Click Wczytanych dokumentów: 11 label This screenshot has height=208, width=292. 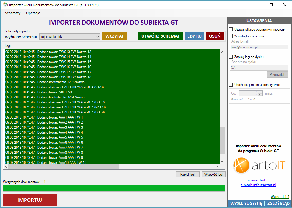click(24, 182)
